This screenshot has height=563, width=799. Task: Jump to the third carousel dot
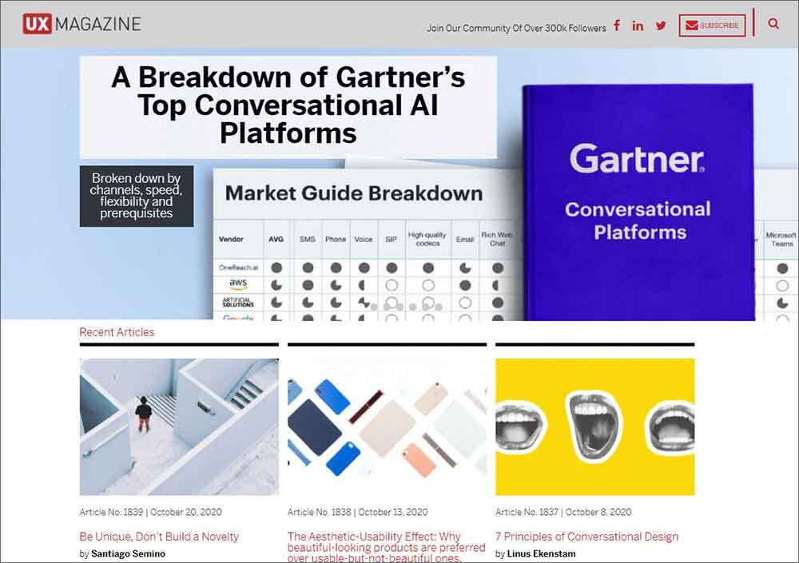(399, 307)
